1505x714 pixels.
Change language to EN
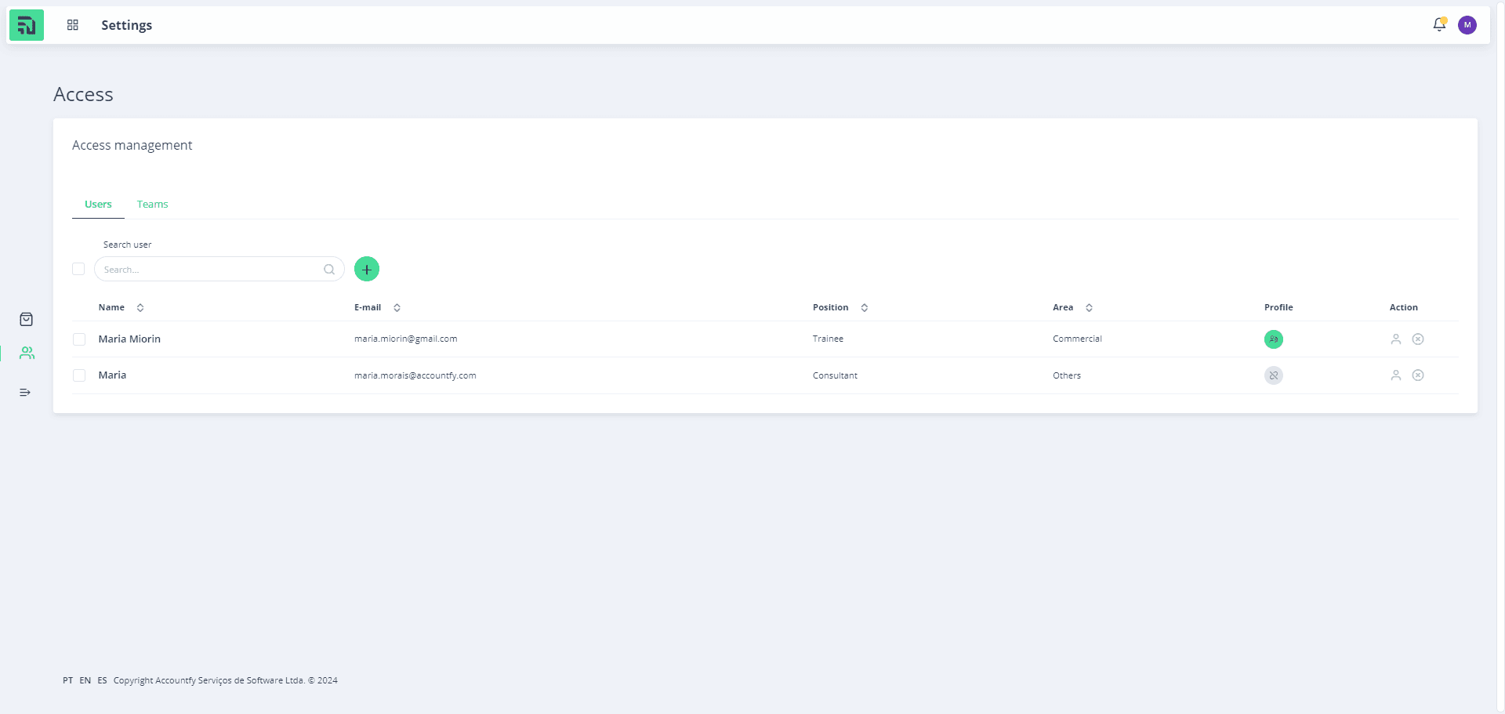tap(85, 680)
